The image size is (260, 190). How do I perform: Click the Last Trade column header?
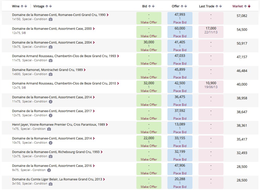[x=207, y=6]
